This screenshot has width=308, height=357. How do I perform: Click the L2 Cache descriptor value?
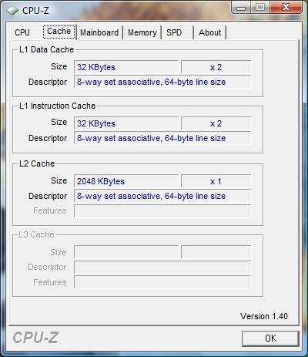(162, 196)
